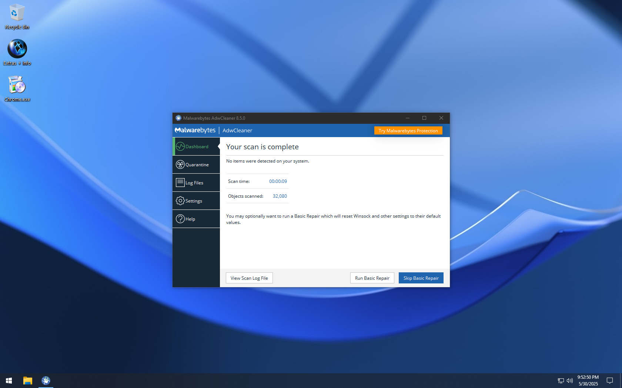Screen dimensions: 622x388
Task: Click the 'Your scan is complete' heading
Action: click(262, 147)
